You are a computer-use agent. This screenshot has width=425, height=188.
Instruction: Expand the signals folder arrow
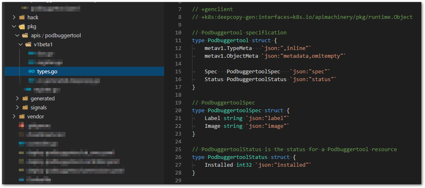[x=17, y=108]
